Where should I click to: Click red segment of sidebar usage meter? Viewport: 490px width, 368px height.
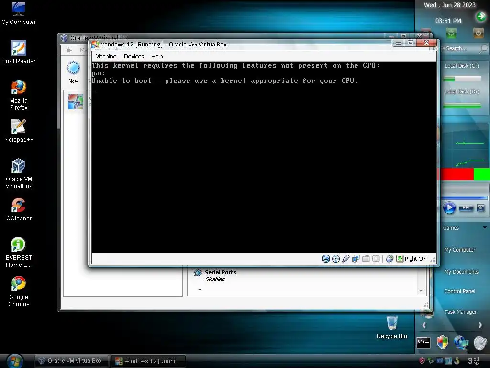[457, 174]
